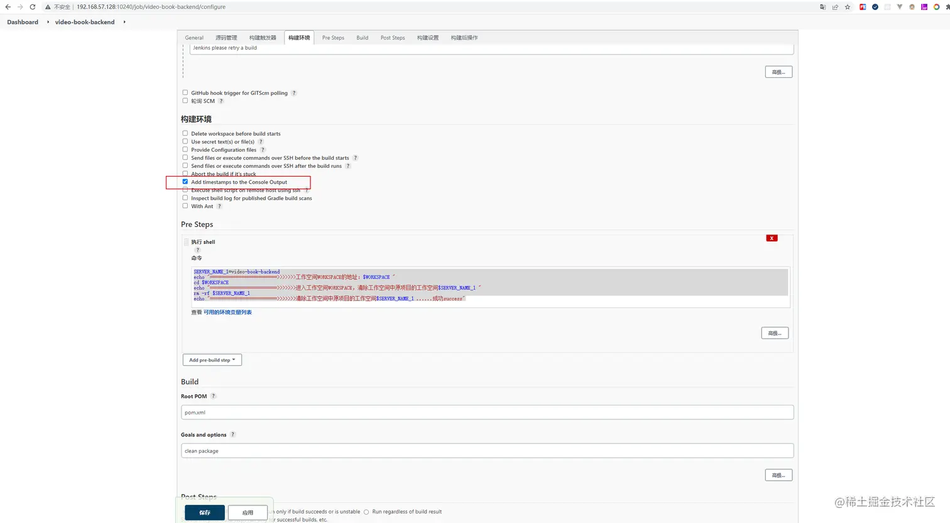Image resolution: width=950 pixels, height=523 pixels.
Task: Click the share page icon
Action: point(835,7)
